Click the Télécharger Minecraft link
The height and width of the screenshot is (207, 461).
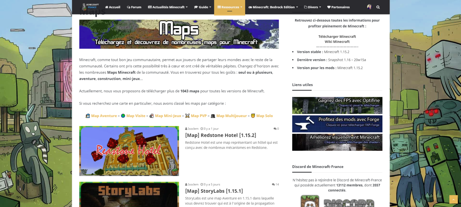pos(337,36)
